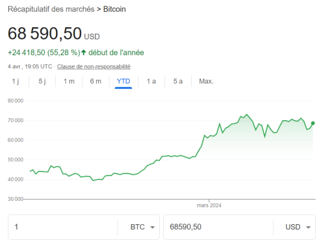Click the chart peak near 73 000
The height and width of the screenshot is (245, 325).
(x=246, y=114)
